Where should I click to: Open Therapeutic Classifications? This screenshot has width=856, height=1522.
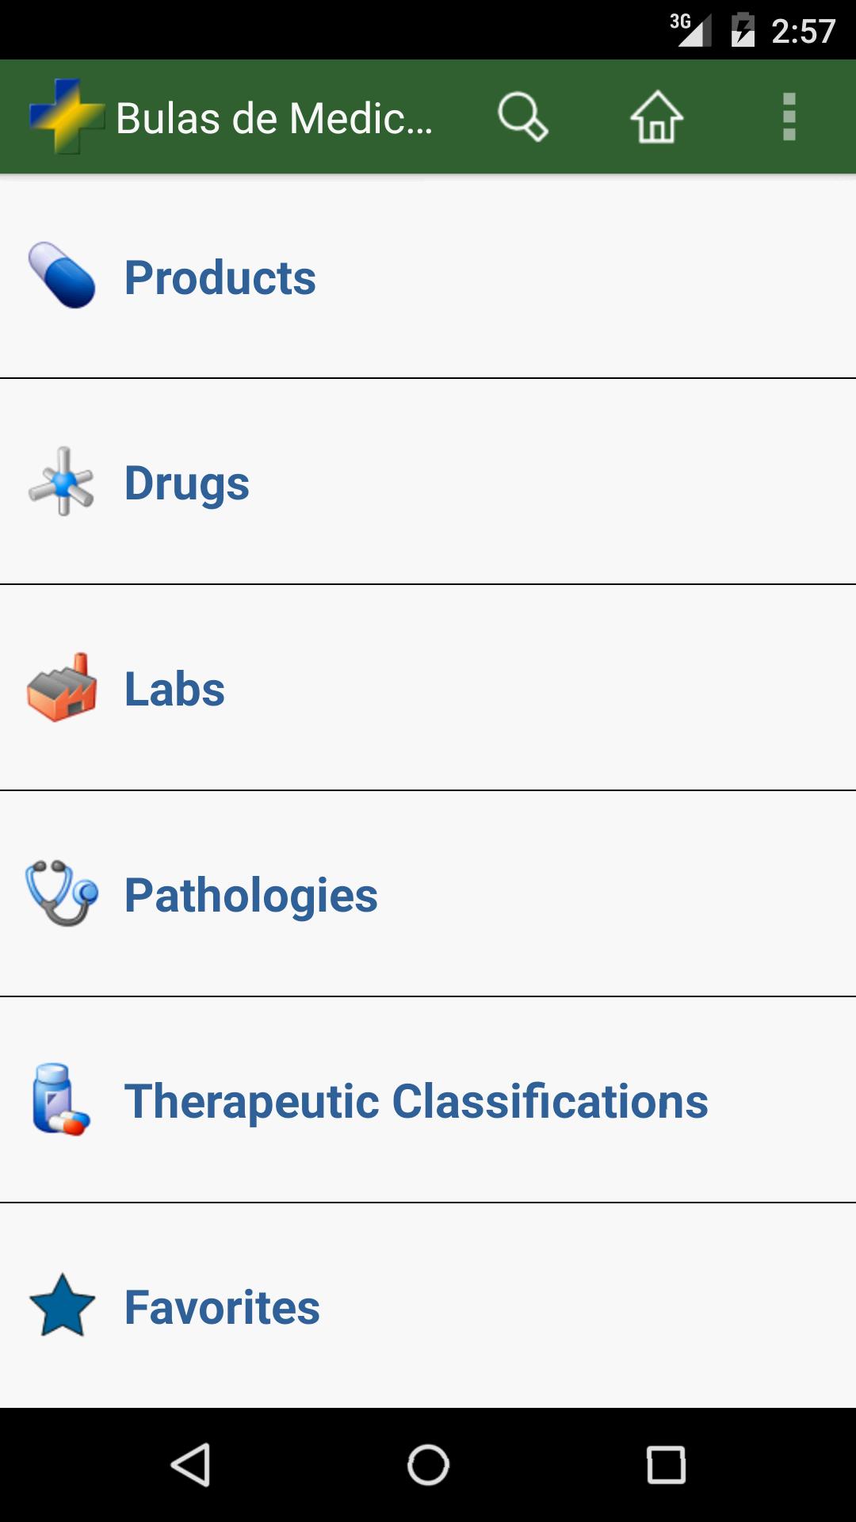[x=416, y=1101]
